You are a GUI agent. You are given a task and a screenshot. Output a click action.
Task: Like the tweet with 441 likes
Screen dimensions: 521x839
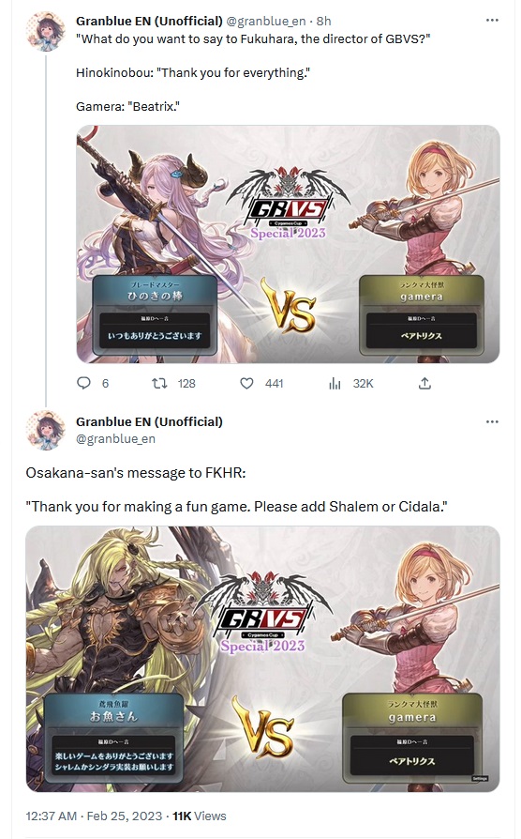click(x=246, y=383)
